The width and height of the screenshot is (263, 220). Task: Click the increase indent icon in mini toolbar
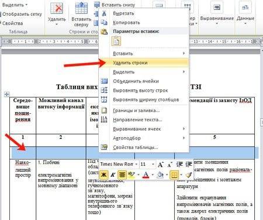pos(189,165)
